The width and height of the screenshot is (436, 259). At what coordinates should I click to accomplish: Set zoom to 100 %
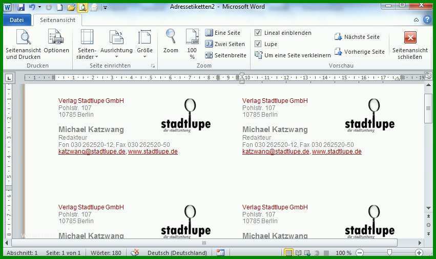[192, 45]
